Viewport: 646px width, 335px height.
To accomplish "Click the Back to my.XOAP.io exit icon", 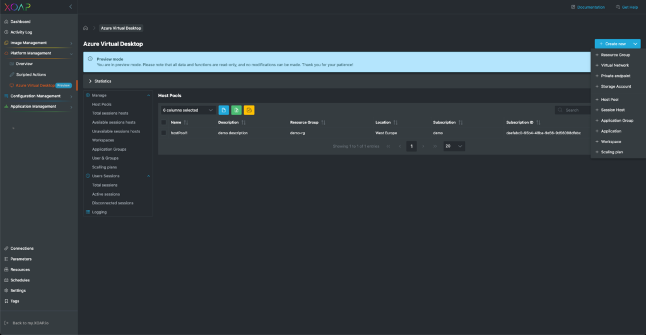I will [x=6, y=323].
